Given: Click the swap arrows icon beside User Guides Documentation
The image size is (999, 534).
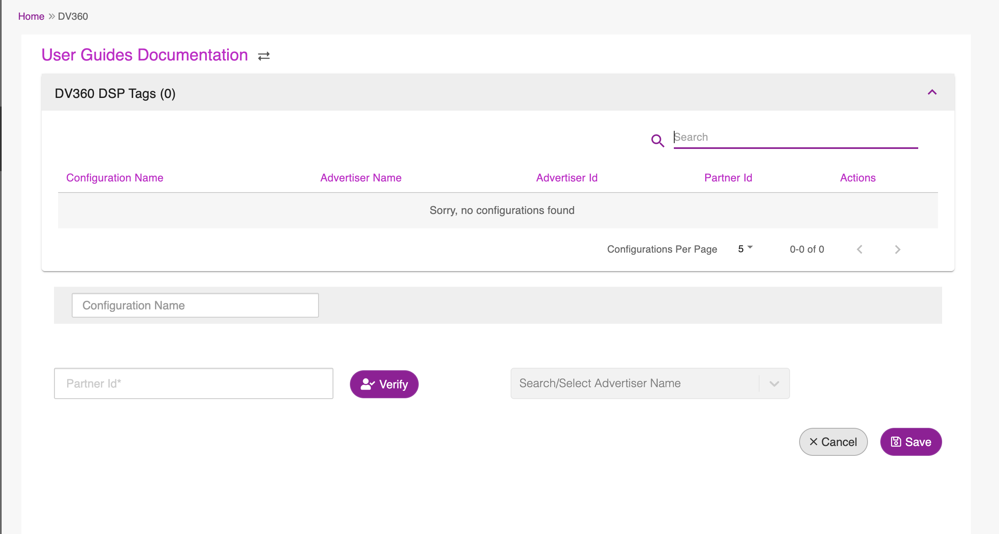Looking at the screenshot, I should 264,56.
